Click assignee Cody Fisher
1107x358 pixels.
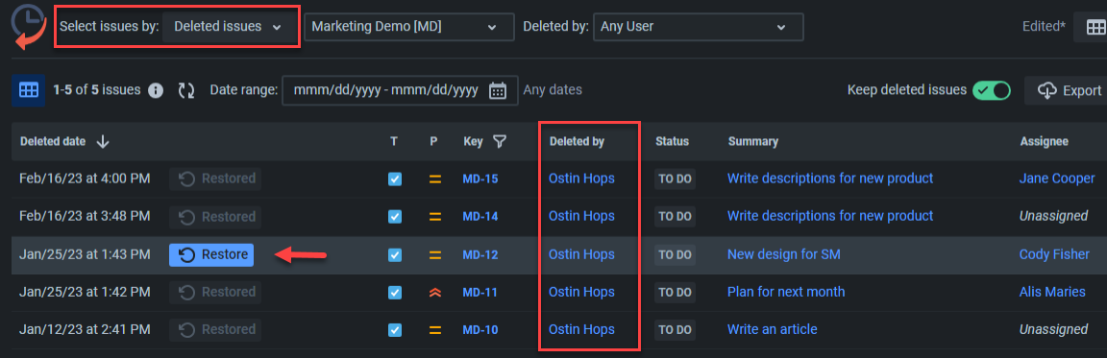[1054, 254]
